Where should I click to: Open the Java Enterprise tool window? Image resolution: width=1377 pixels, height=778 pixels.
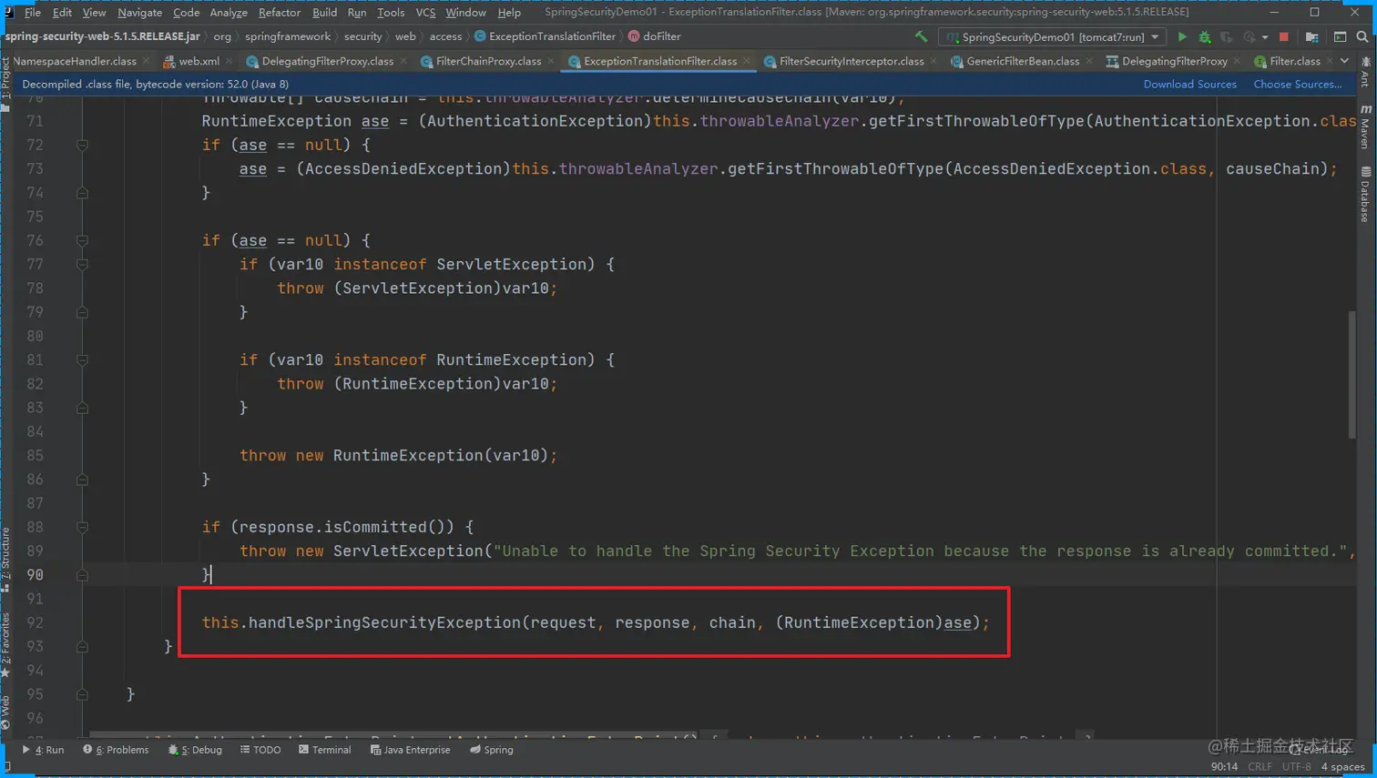(x=410, y=750)
